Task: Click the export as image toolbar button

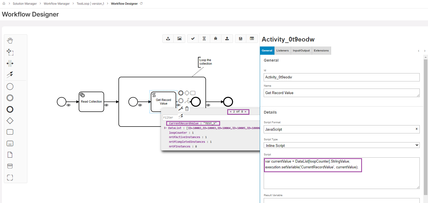Action: point(179,39)
